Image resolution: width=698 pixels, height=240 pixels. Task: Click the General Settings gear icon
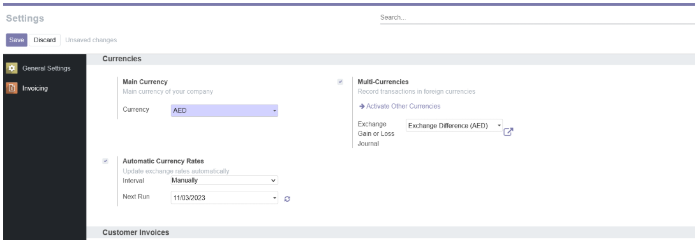pos(11,68)
